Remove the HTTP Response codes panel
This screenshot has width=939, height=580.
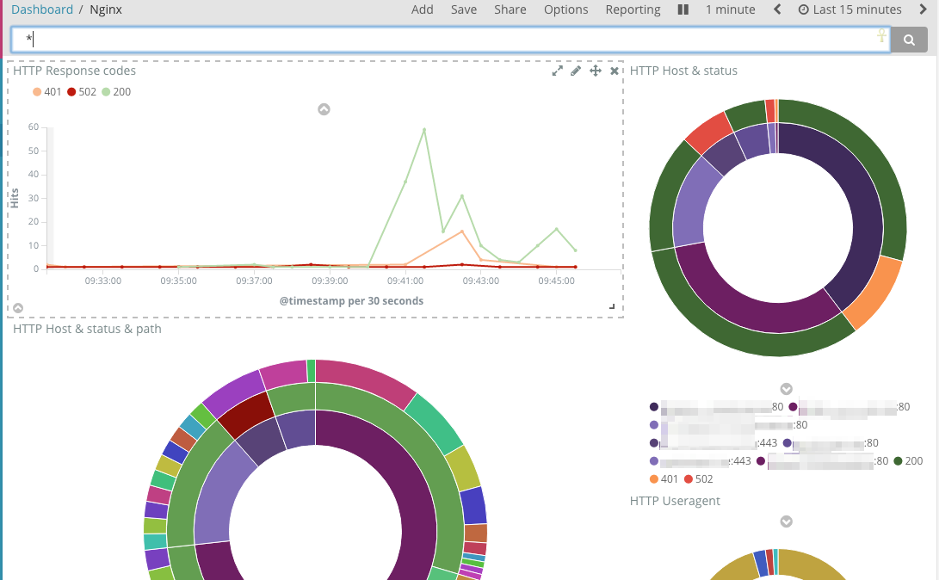614,71
